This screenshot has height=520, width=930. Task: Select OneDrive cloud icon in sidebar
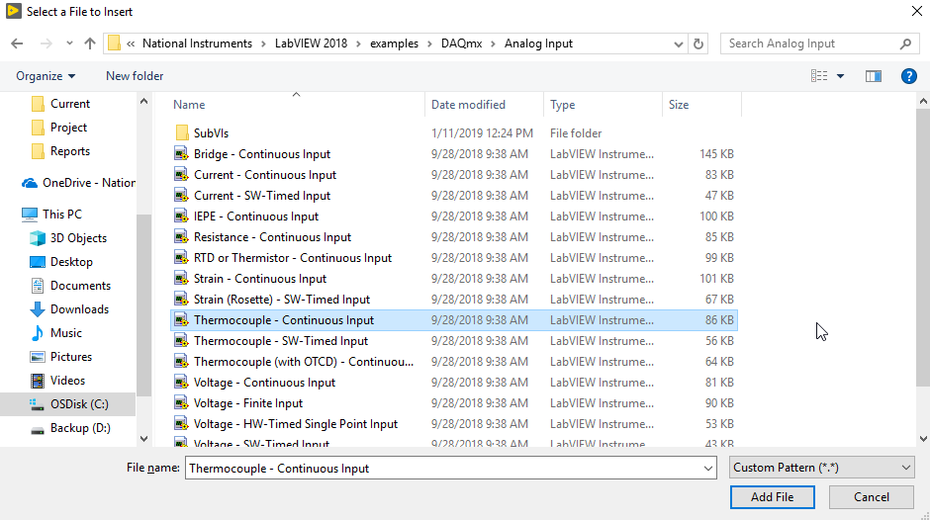coord(30,183)
